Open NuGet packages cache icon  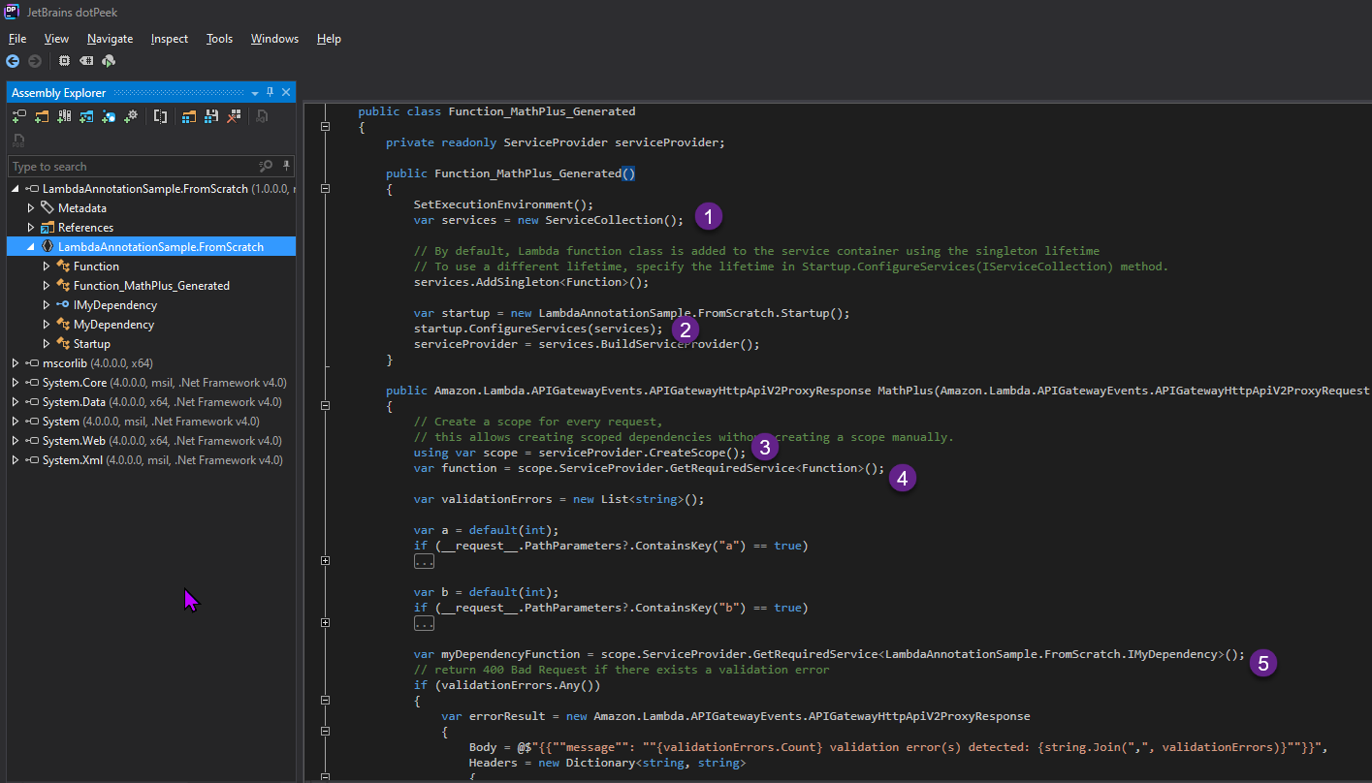click(86, 115)
